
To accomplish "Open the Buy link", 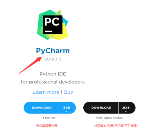I will [x=69, y=92].
